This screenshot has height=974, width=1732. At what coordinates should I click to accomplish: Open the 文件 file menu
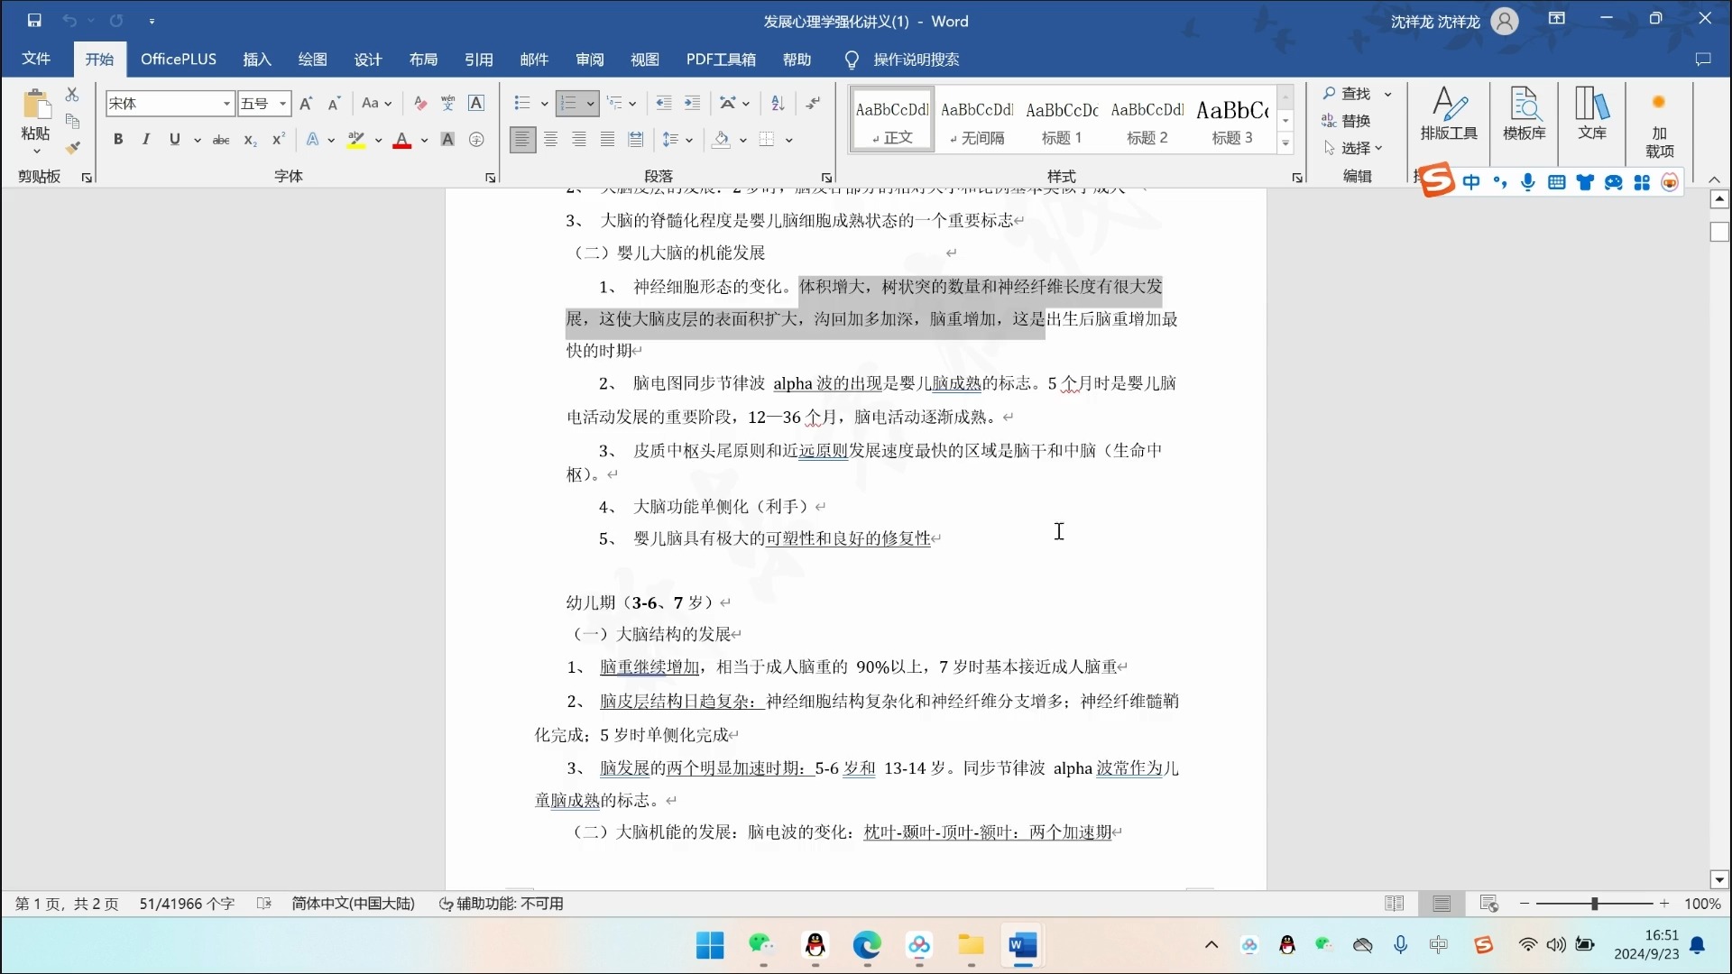point(36,59)
